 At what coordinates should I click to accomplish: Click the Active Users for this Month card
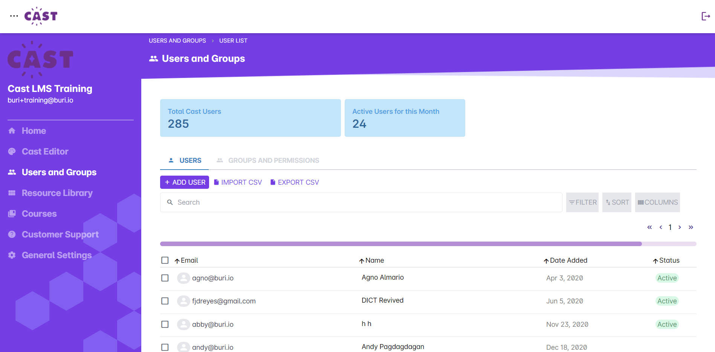[405, 118]
